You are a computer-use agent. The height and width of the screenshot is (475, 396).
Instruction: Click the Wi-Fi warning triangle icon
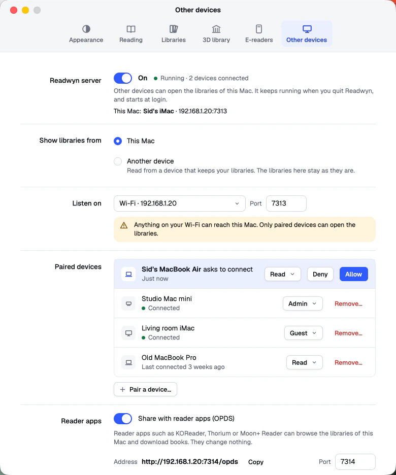point(124,225)
